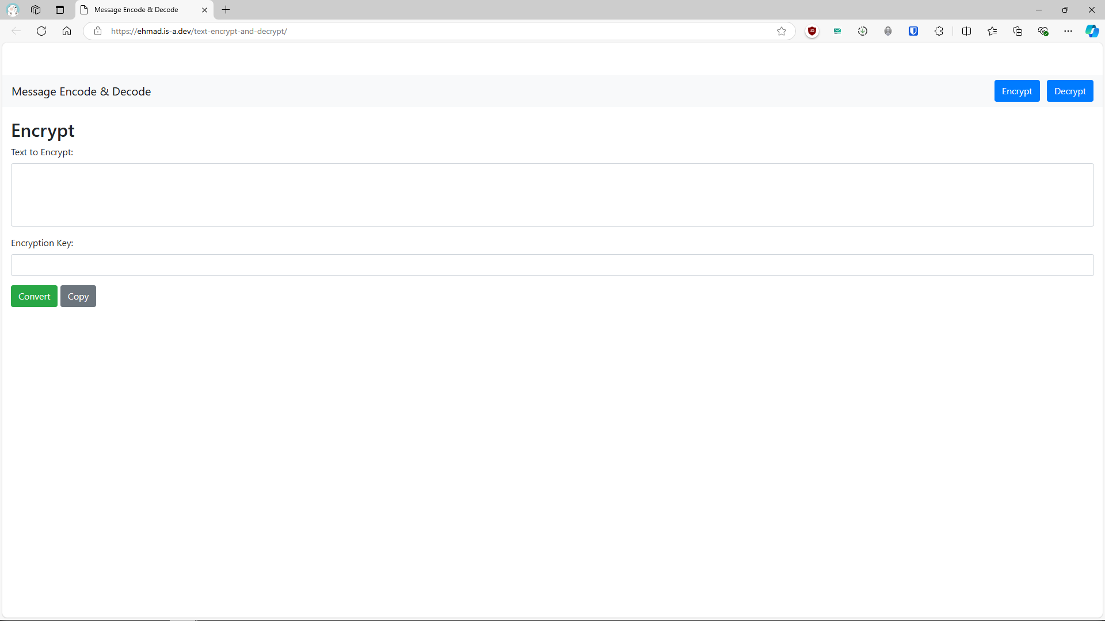Launch the Copilot sidebar
Screen dimensions: 1105x621
tap(1092, 31)
